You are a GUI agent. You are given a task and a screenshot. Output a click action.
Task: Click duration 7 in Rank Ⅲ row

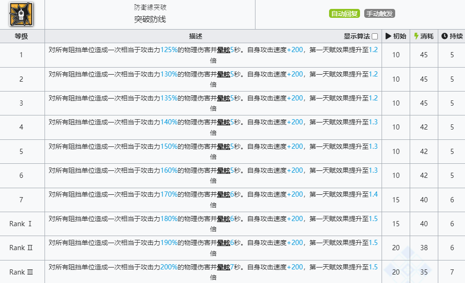pos(452,272)
